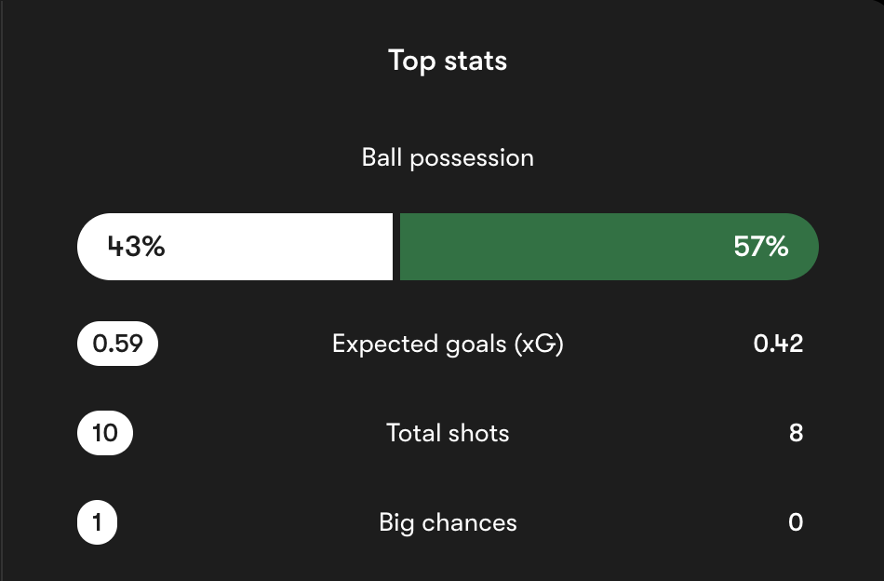The height and width of the screenshot is (581, 884).
Task: Click the rounded right end of green bar
Action: (x=803, y=247)
